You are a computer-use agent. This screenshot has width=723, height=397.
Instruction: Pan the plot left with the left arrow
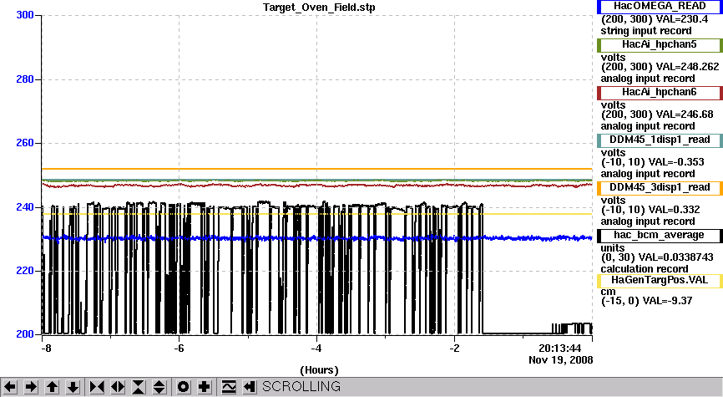tap(10, 386)
